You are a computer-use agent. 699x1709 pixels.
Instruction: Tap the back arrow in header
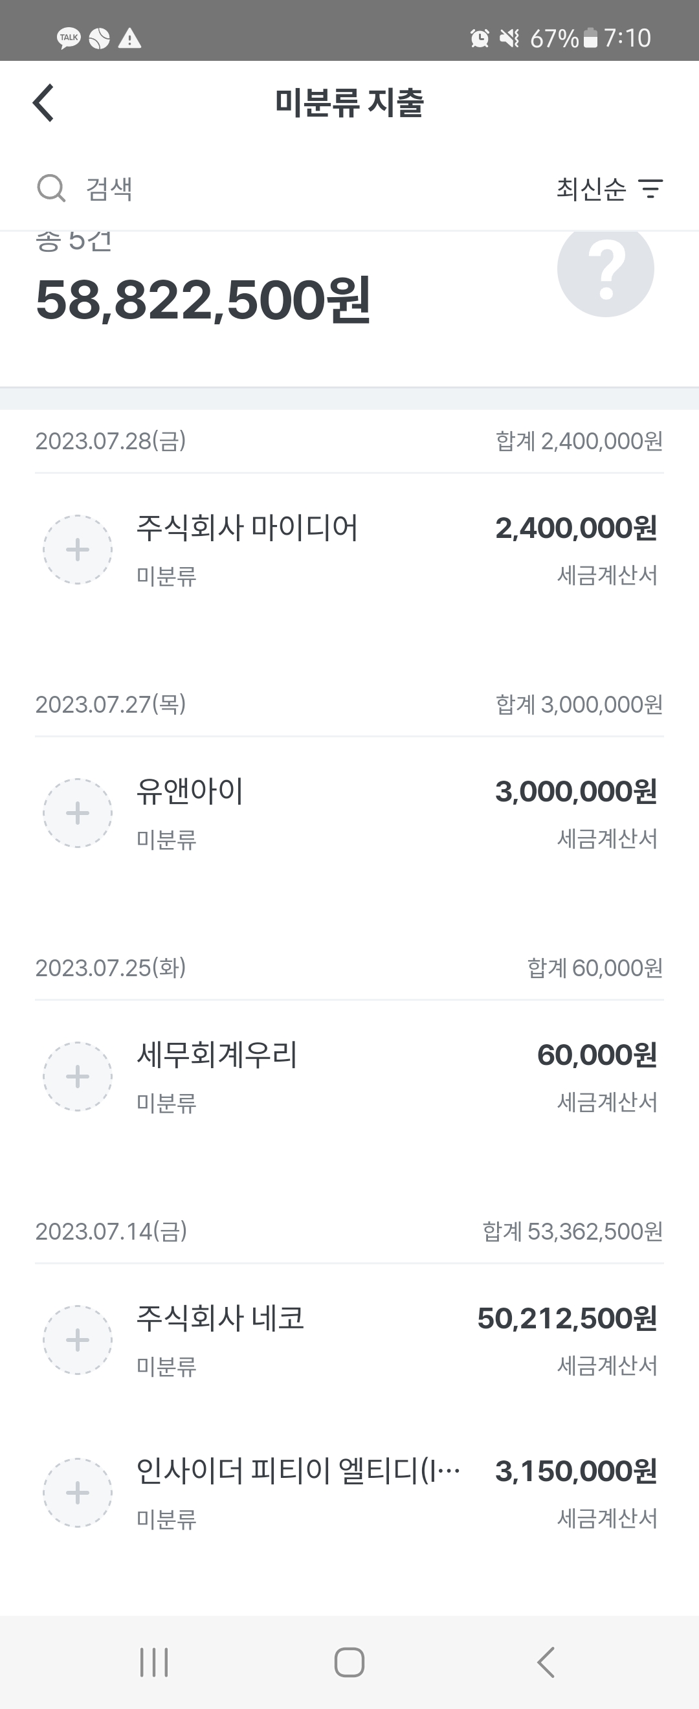coord(44,104)
